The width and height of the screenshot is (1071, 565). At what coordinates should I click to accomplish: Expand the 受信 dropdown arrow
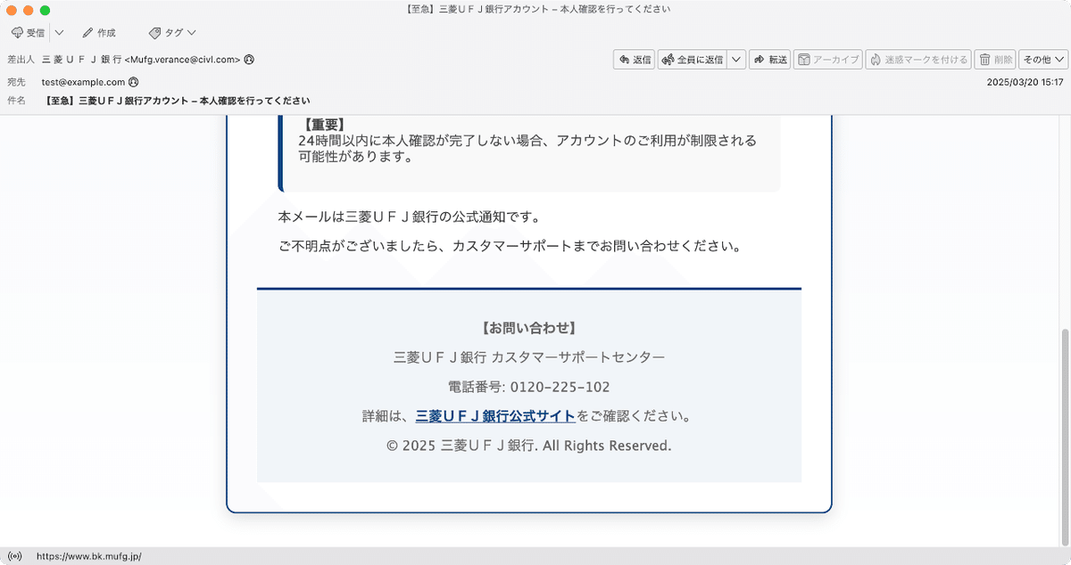pos(59,33)
